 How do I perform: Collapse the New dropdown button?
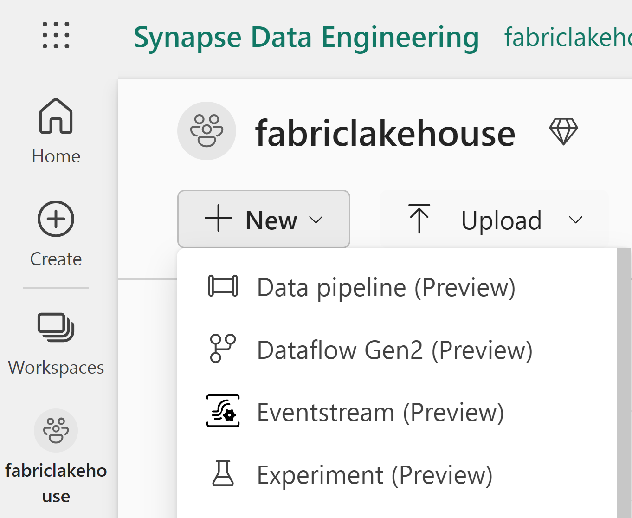point(264,219)
